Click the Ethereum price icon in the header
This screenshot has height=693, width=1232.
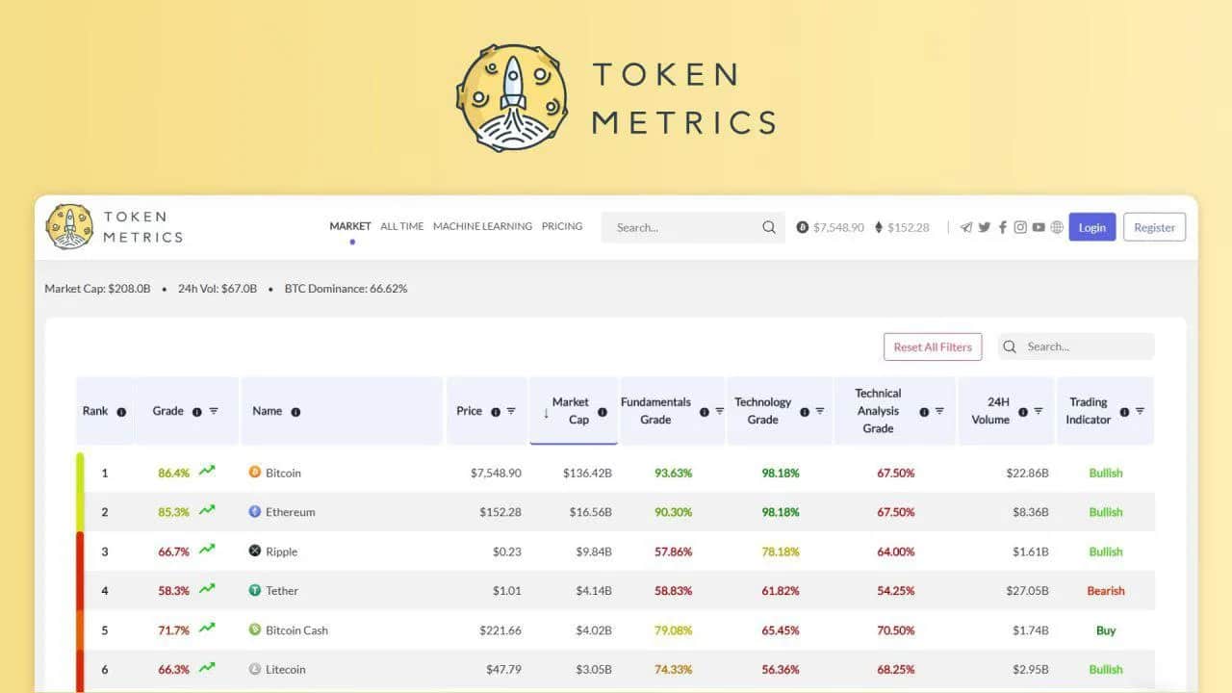[x=878, y=227]
